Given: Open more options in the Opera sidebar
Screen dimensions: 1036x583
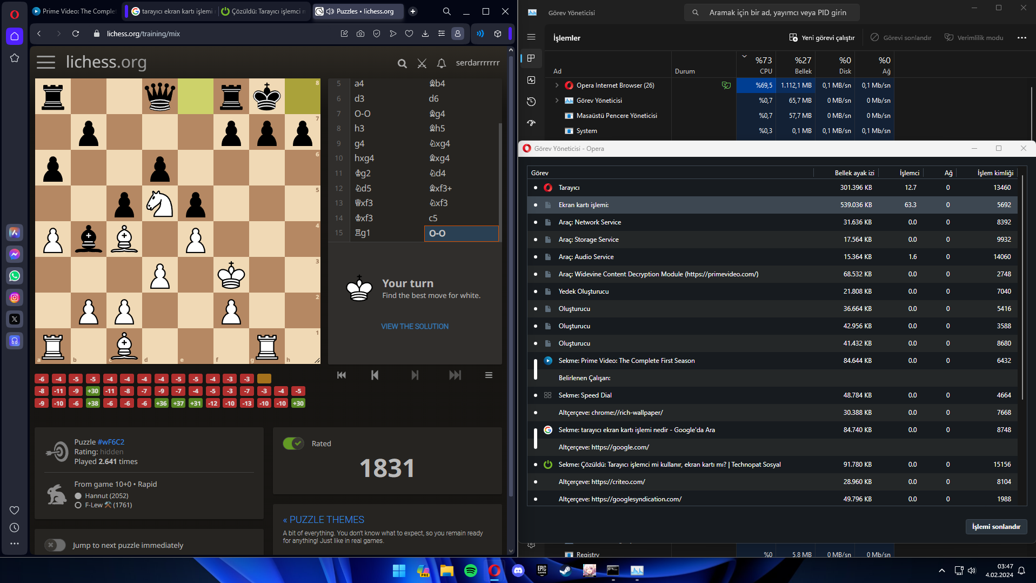Looking at the screenshot, I should tap(15, 544).
